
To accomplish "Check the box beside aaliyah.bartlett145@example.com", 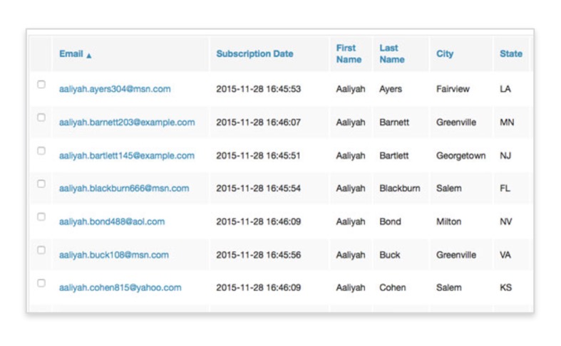I will [x=41, y=151].
